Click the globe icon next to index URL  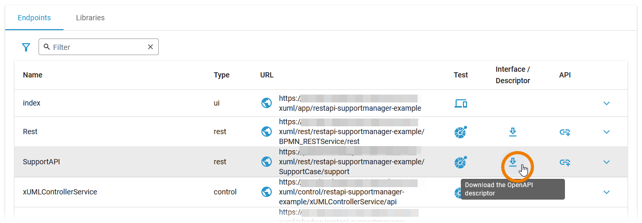coord(267,103)
